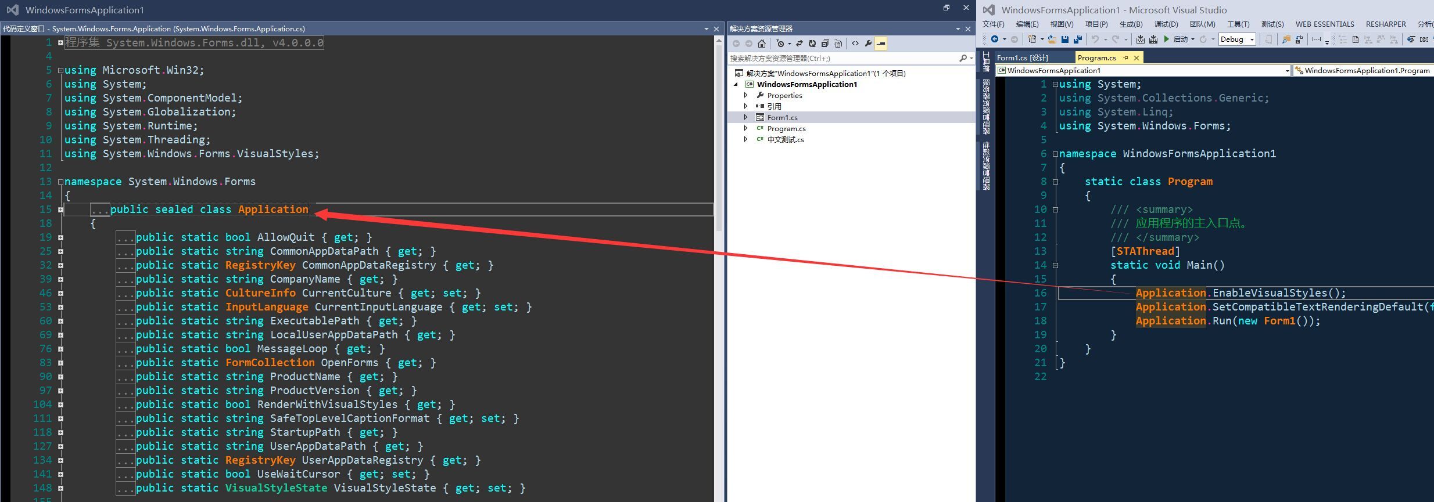Toggle the pin on the Program.cs tab
The height and width of the screenshot is (502, 1434).
point(1125,57)
